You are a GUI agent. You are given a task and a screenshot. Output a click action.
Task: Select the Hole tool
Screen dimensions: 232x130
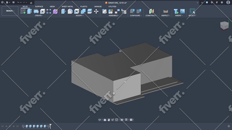click(x=42, y=11)
